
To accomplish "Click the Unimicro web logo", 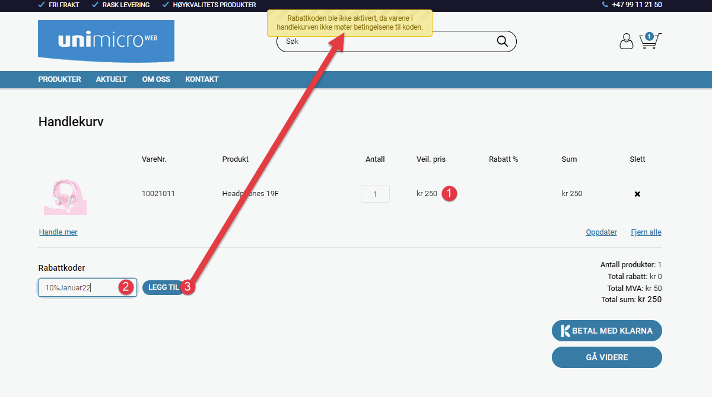I will point(106,41).
